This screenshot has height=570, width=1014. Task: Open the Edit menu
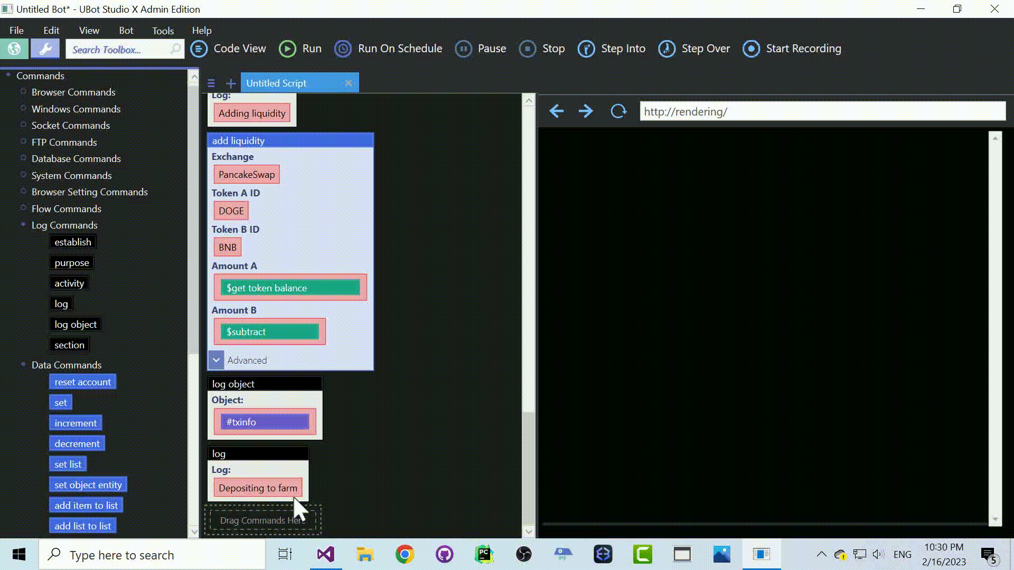51,31
